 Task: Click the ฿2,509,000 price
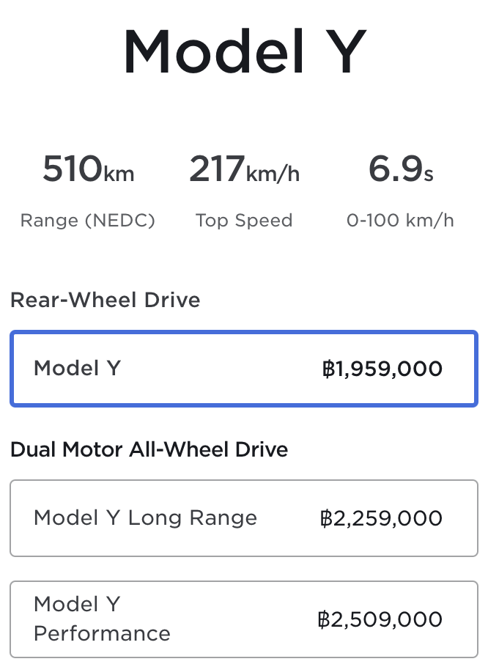tap(380, 619)
